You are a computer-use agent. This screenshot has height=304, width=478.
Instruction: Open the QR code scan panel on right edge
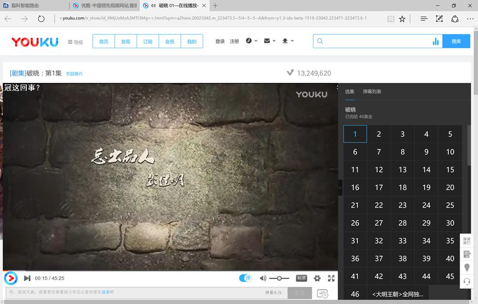coord(467,241)
